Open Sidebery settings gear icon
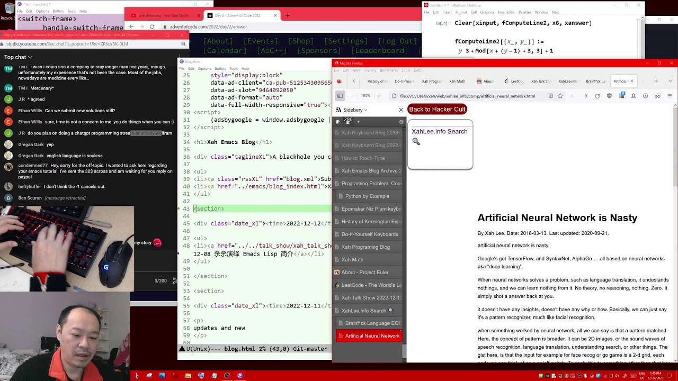Image resolution: width=678 pixels, height=381 pixels. point(401,122)
